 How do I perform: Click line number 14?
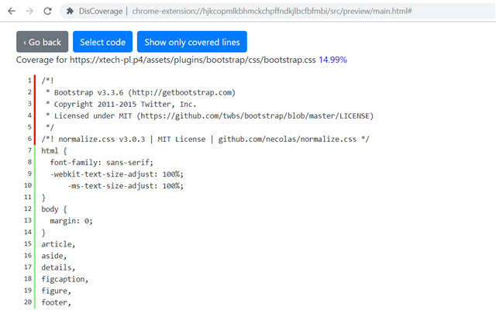coord(28,232)
